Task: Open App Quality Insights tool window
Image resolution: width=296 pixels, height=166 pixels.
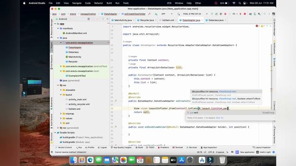Action: 121,148
